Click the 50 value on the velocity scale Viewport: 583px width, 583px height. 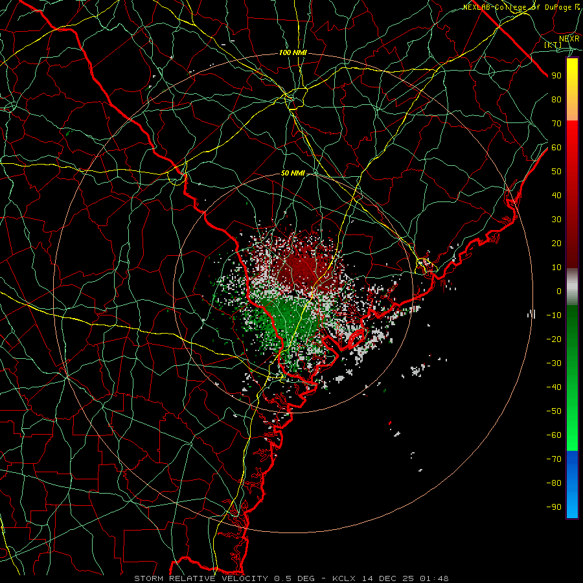tap(556, 172)
